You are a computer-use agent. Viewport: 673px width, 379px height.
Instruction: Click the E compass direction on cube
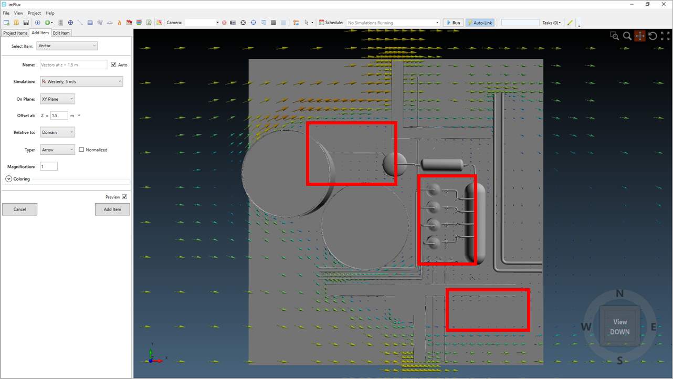[x=654, y=327]
